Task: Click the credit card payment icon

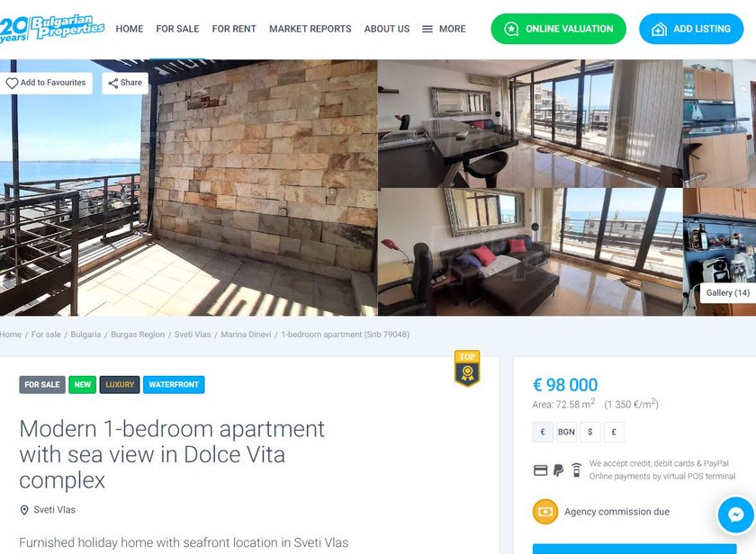Action: 541,470
